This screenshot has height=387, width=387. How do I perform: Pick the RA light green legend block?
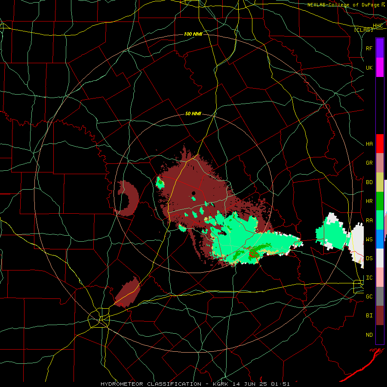pyautogui.click(x=380, y=220)
